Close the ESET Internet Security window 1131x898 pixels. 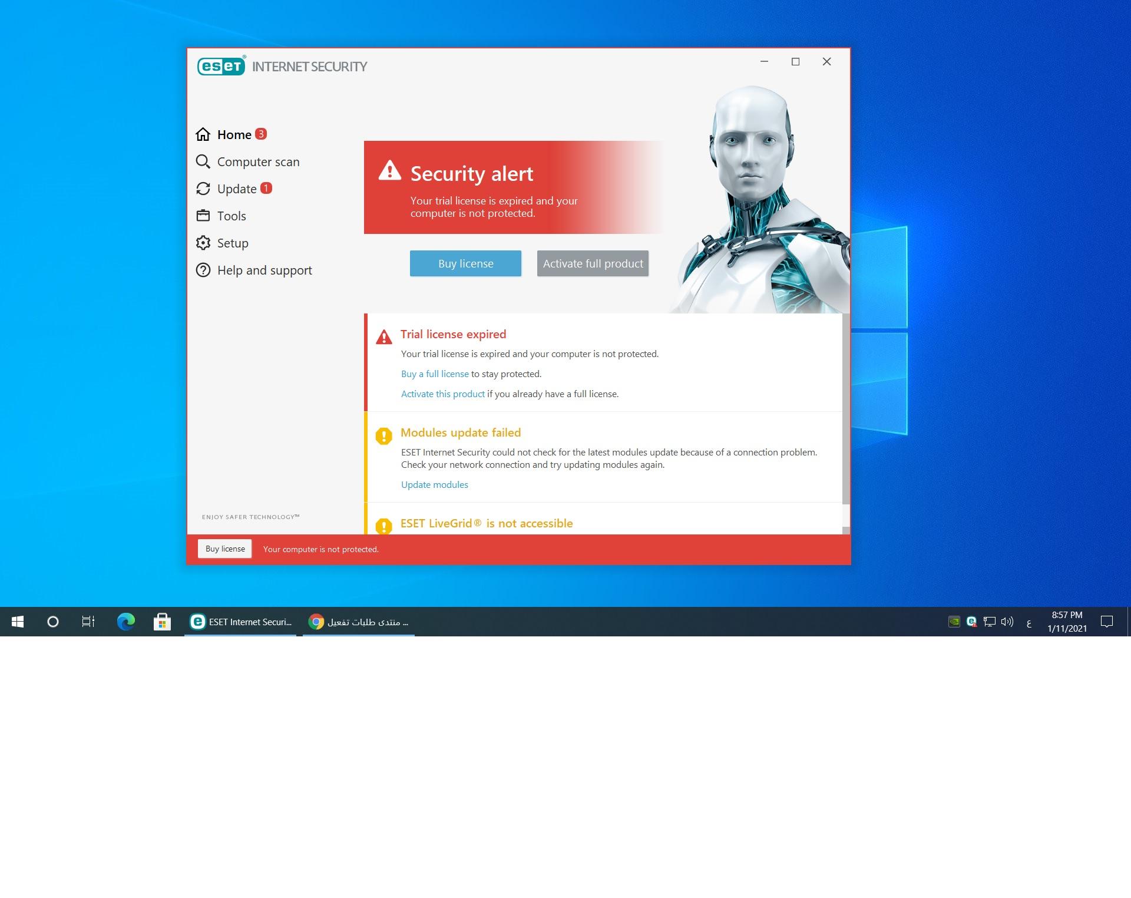point(826,61)
